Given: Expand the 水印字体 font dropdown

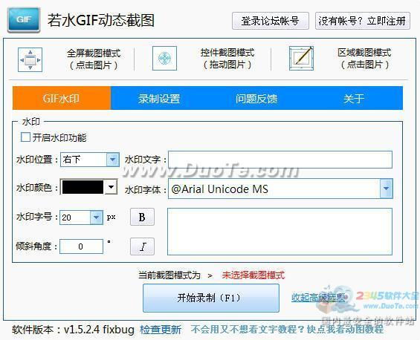Looking at the screenshot, I should click(x=386, y=189).
